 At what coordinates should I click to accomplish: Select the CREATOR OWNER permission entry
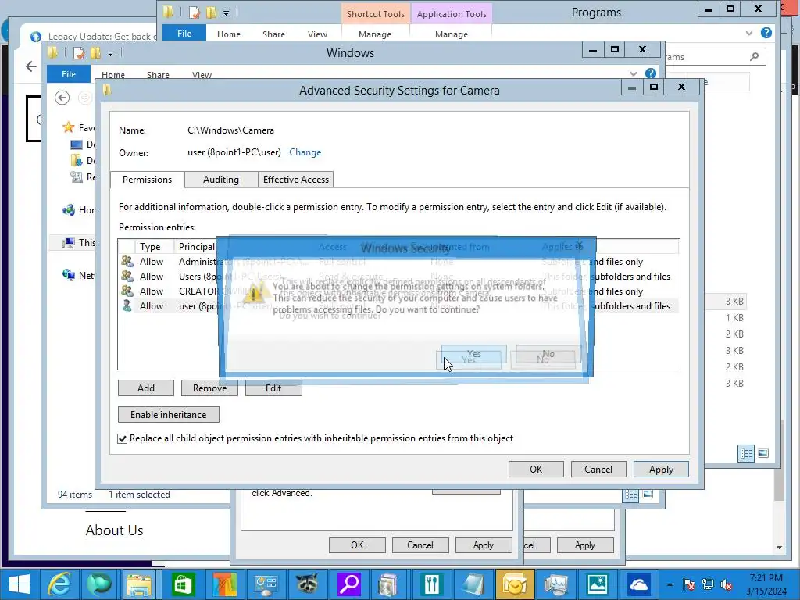coord(398,291)
